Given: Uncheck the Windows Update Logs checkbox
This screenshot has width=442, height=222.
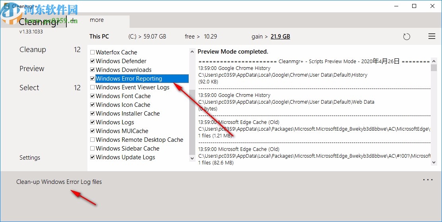Looking at the screenshot, I should tap(93, 157).
